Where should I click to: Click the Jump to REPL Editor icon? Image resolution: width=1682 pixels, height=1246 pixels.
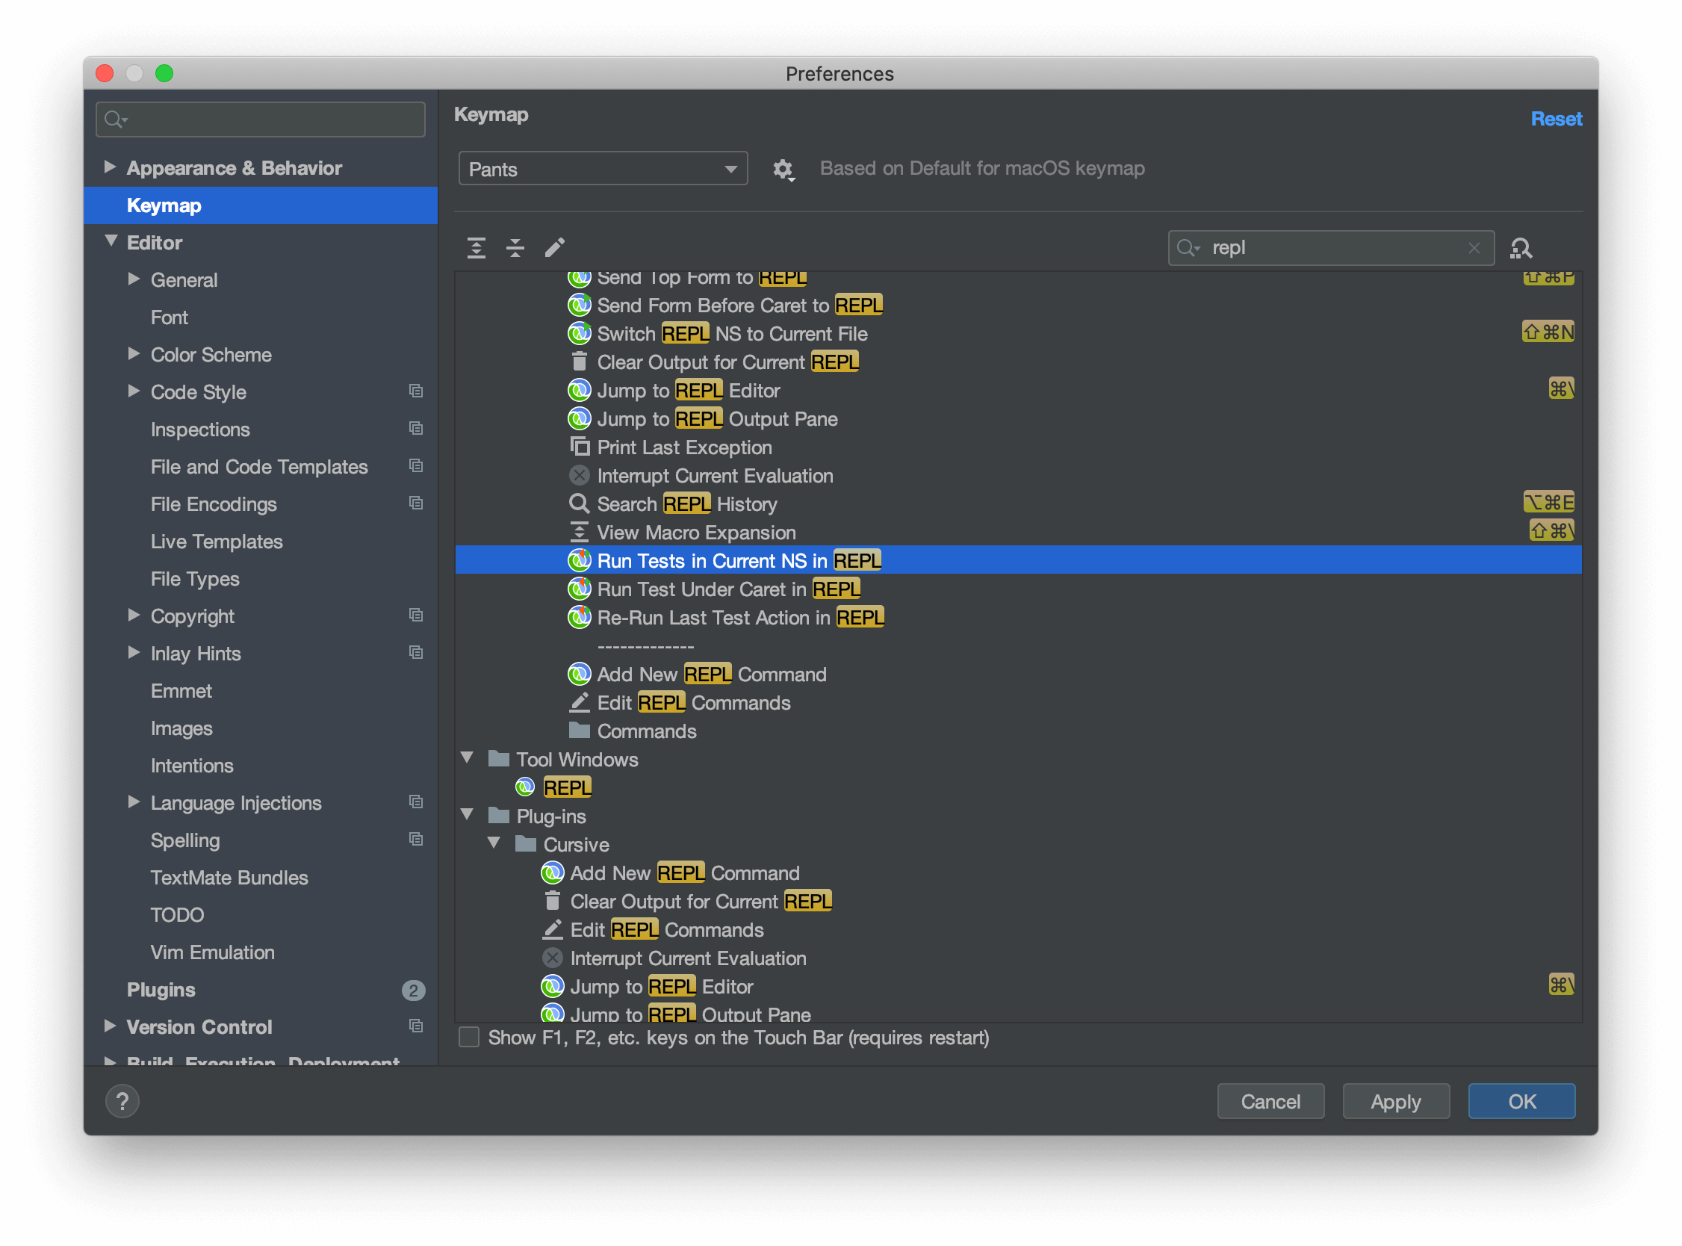tap(577, 390)
